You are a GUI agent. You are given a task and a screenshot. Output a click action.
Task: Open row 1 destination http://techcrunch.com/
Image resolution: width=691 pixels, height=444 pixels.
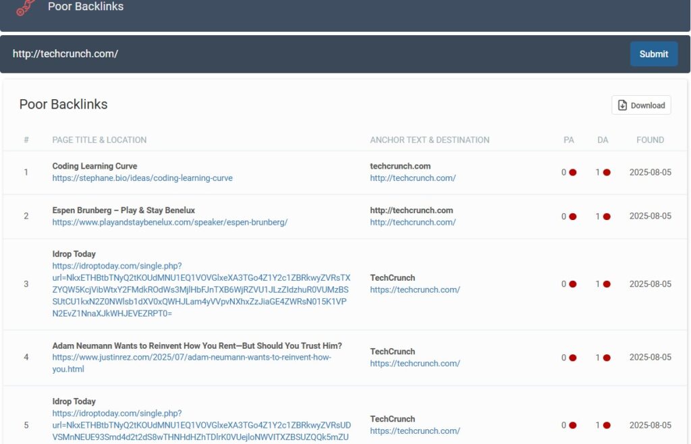[x=413, y=178]
